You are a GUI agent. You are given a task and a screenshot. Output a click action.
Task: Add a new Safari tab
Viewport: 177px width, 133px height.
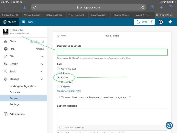161,8
